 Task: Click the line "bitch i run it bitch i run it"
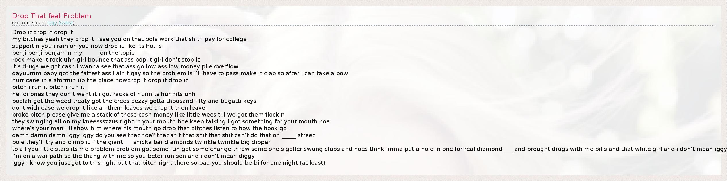tap(48, 87)
